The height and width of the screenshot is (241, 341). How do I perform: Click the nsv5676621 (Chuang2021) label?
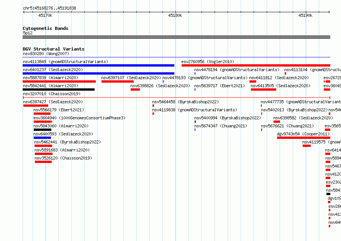tap(287, 126)
